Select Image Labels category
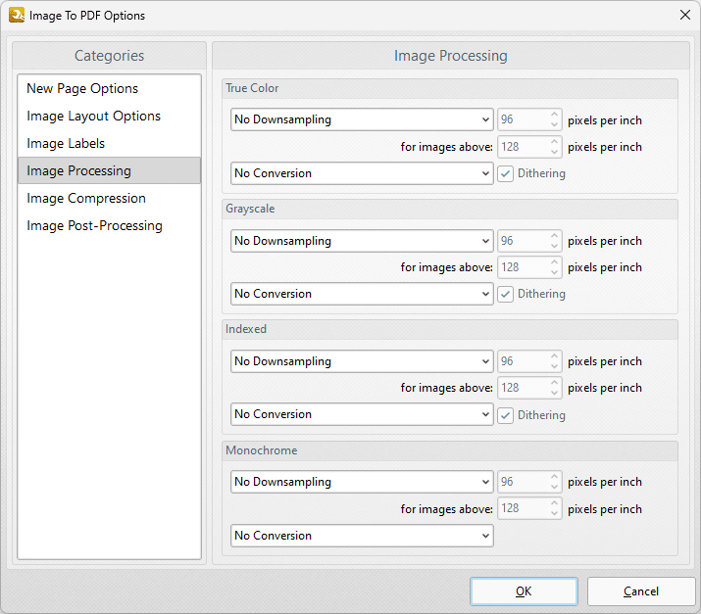The height and width of the screenshot is (614, 701). [x=66, y=143]
